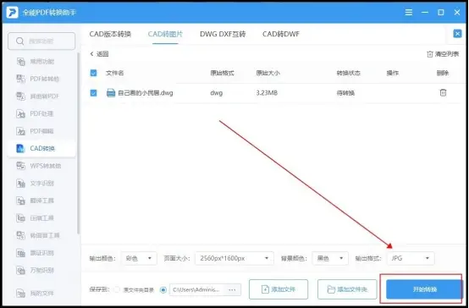Viewport: 469px width, 308px height.
Task: Select the CAD转换 sidebar item
Action: click(x=41, y=148)
